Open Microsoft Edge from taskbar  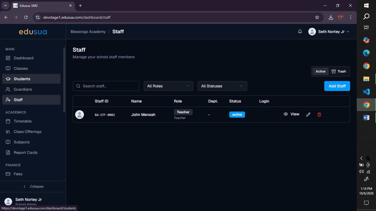pyautogui.click(x=366, y=53)
